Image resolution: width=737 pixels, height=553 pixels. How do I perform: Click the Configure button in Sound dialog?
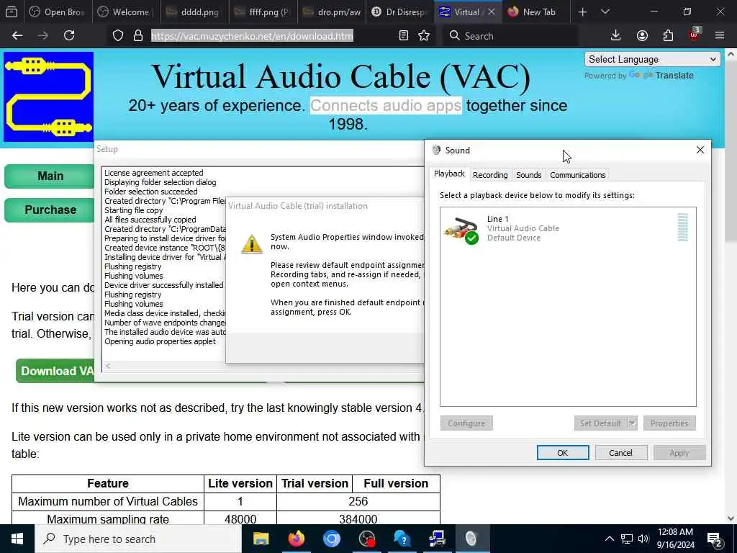coord(466,423)
